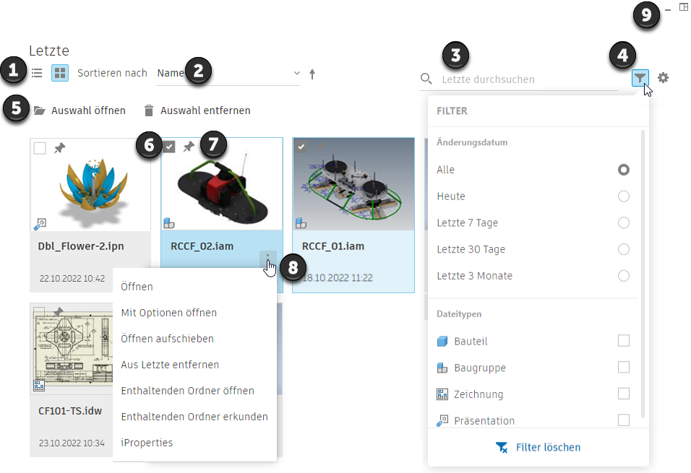Pin the RCCF_02.iam tile

(x=189, y=147)
